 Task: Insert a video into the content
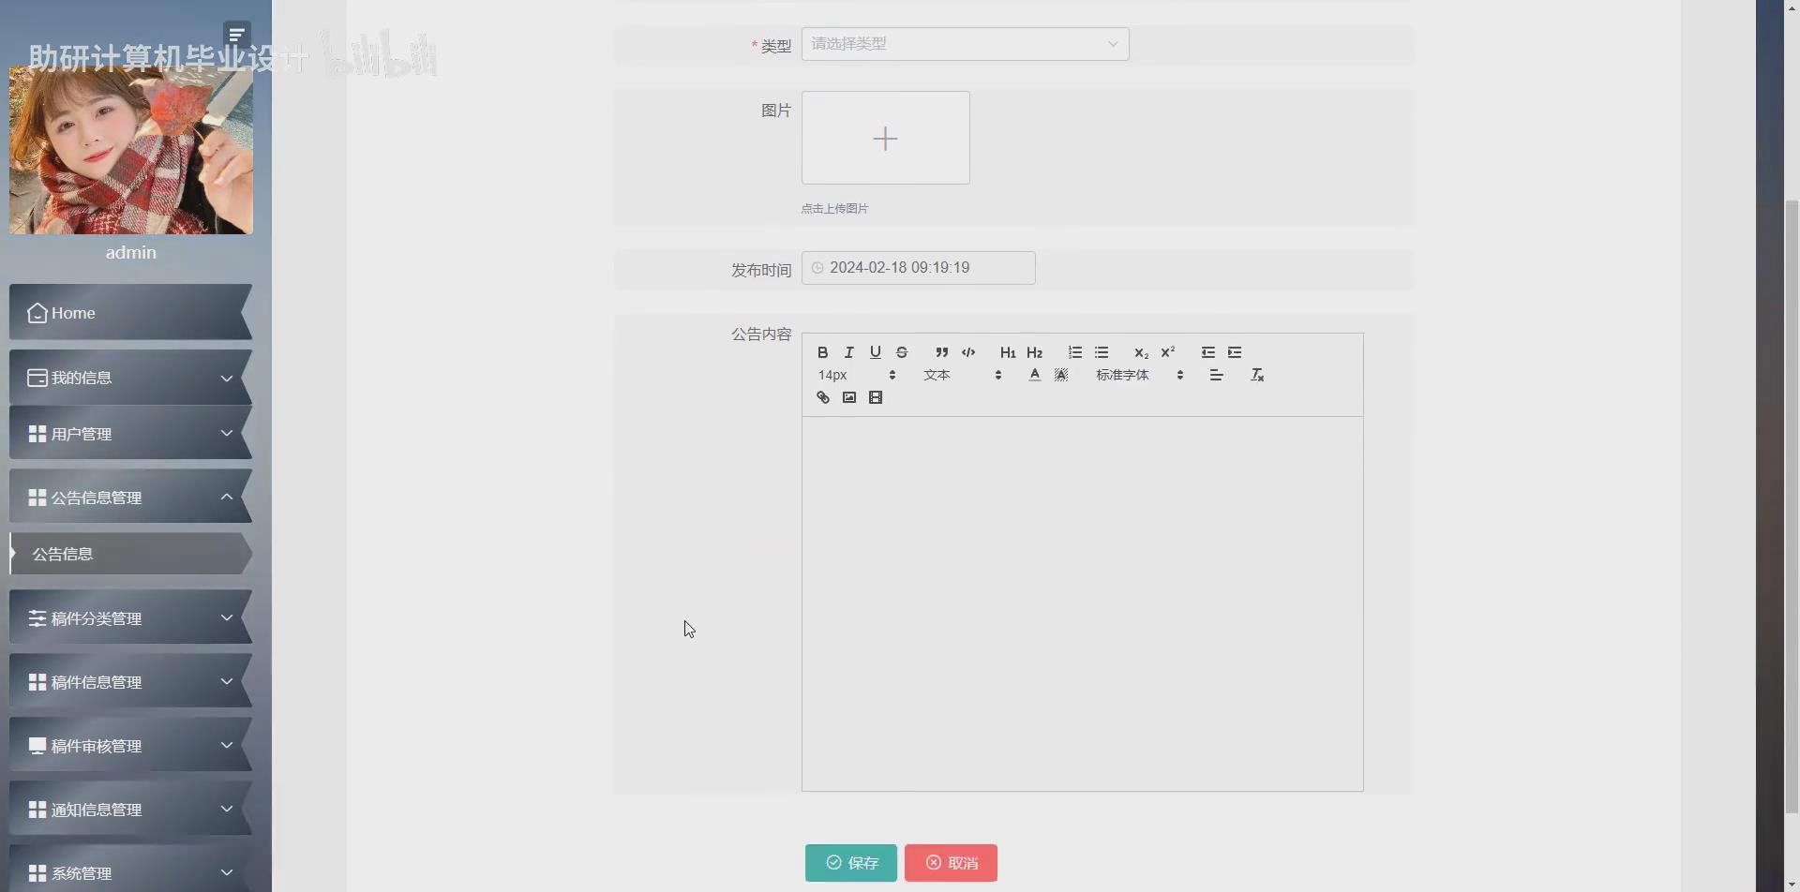click(x=876, y=397)
